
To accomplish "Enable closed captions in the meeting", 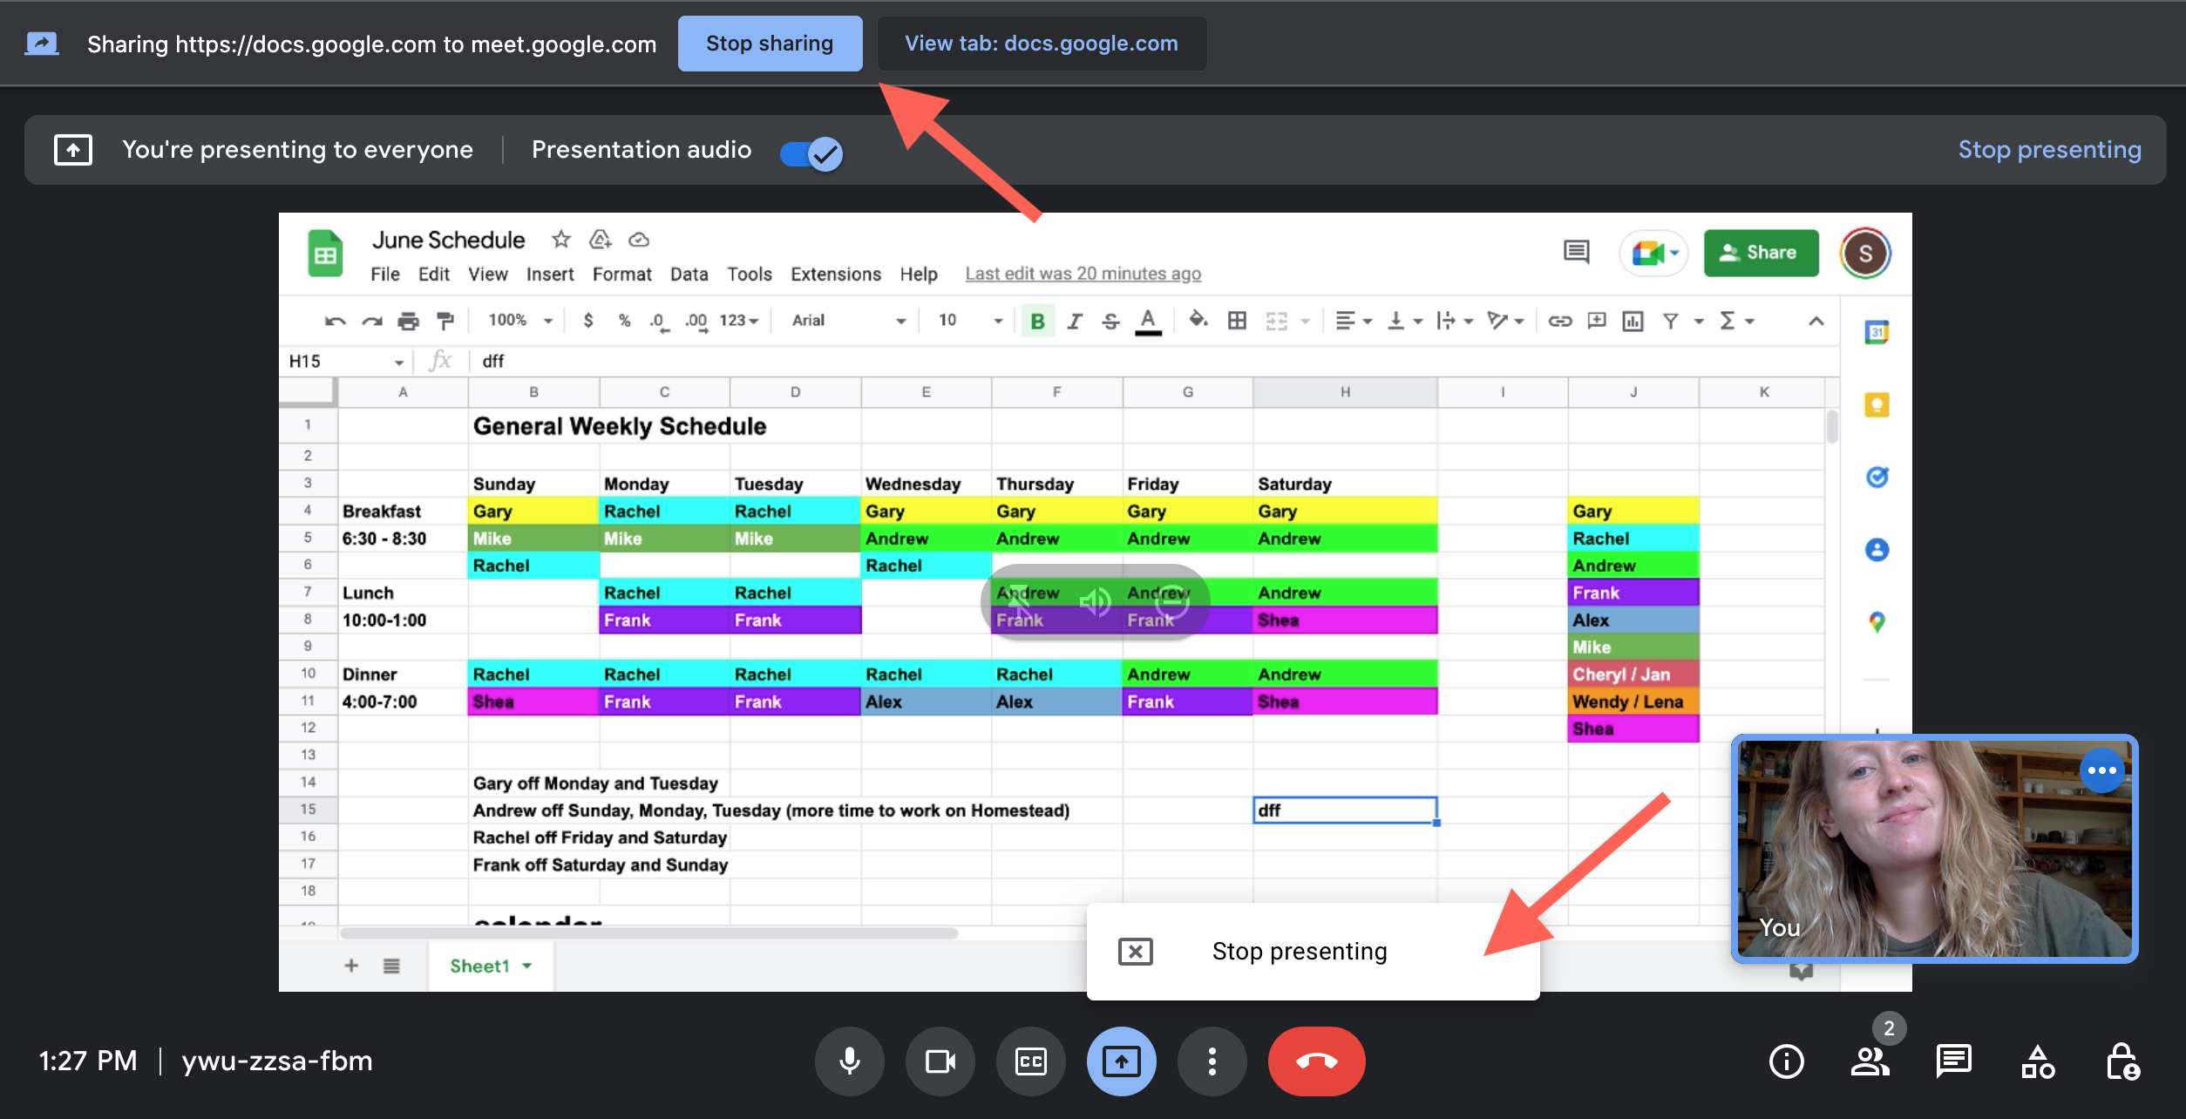I will [1030, 1061].
